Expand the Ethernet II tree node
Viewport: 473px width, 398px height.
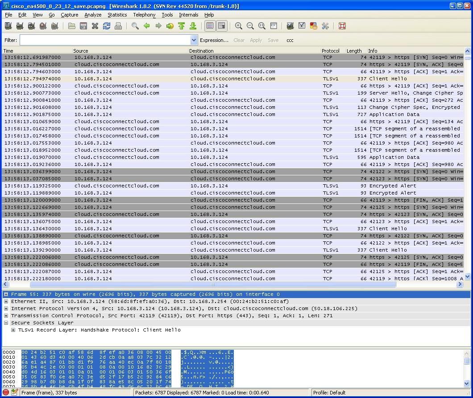[6, 302]
